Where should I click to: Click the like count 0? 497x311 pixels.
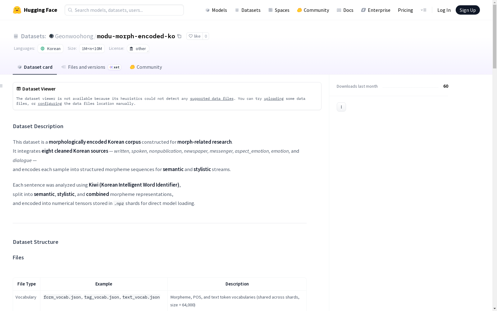[x=206, y=36]
